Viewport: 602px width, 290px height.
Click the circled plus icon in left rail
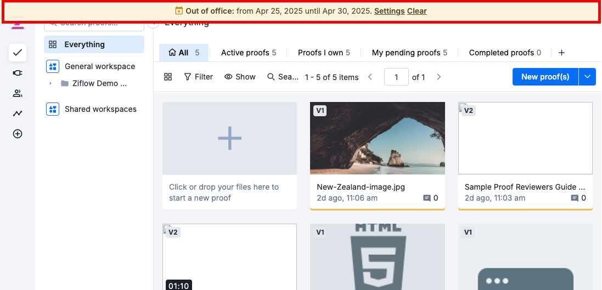tap(18, 134)
